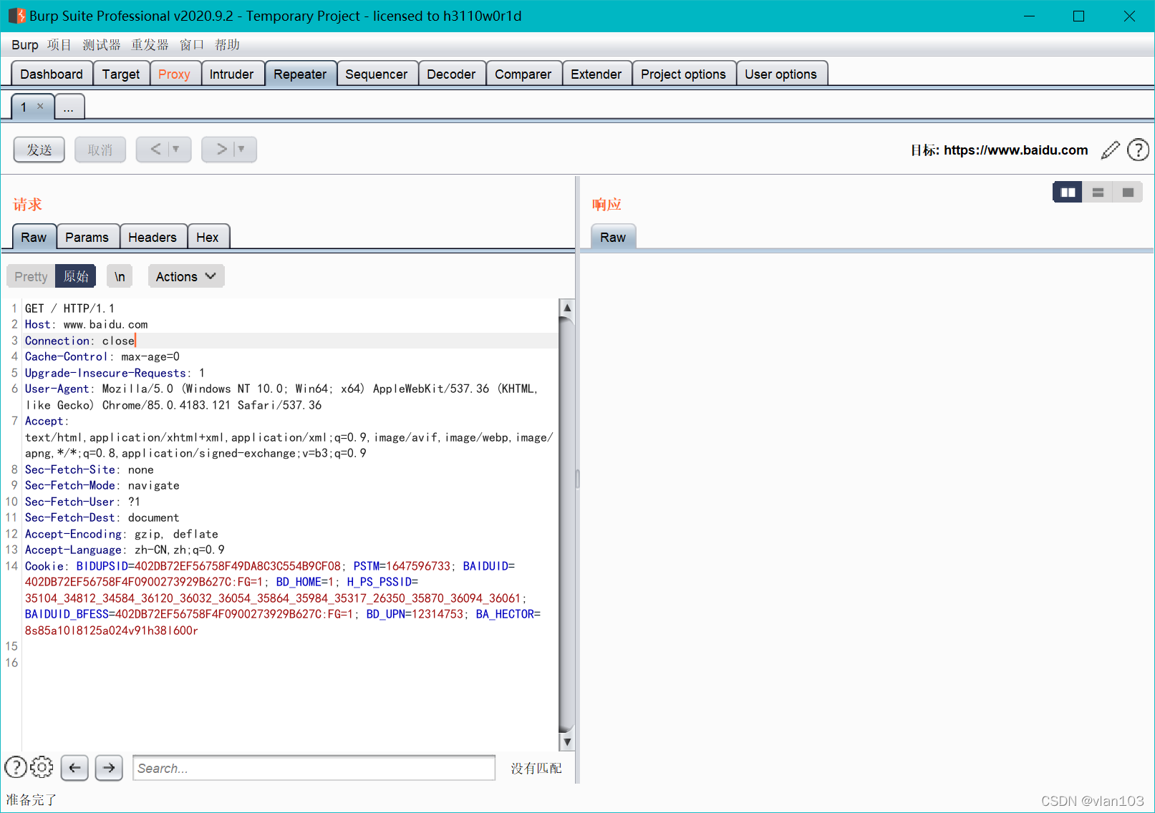
Task: Click the 'GET / HTTP/1.1' request line
Action: (69, 308)
